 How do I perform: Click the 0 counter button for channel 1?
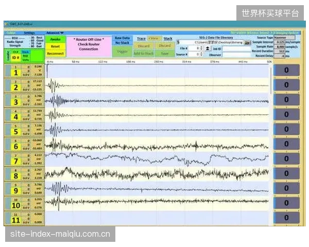(287, 70)
